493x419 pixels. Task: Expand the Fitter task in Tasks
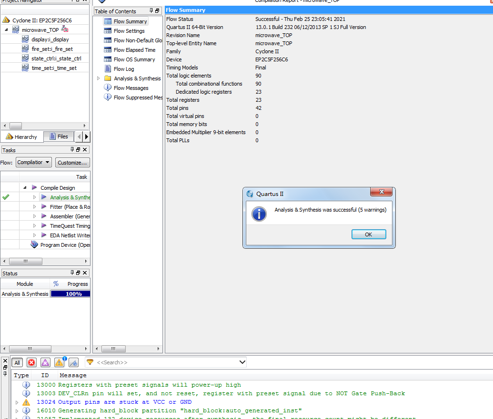coord(34,207)
